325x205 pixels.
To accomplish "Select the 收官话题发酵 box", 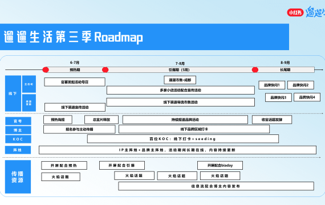I will 272,120.
